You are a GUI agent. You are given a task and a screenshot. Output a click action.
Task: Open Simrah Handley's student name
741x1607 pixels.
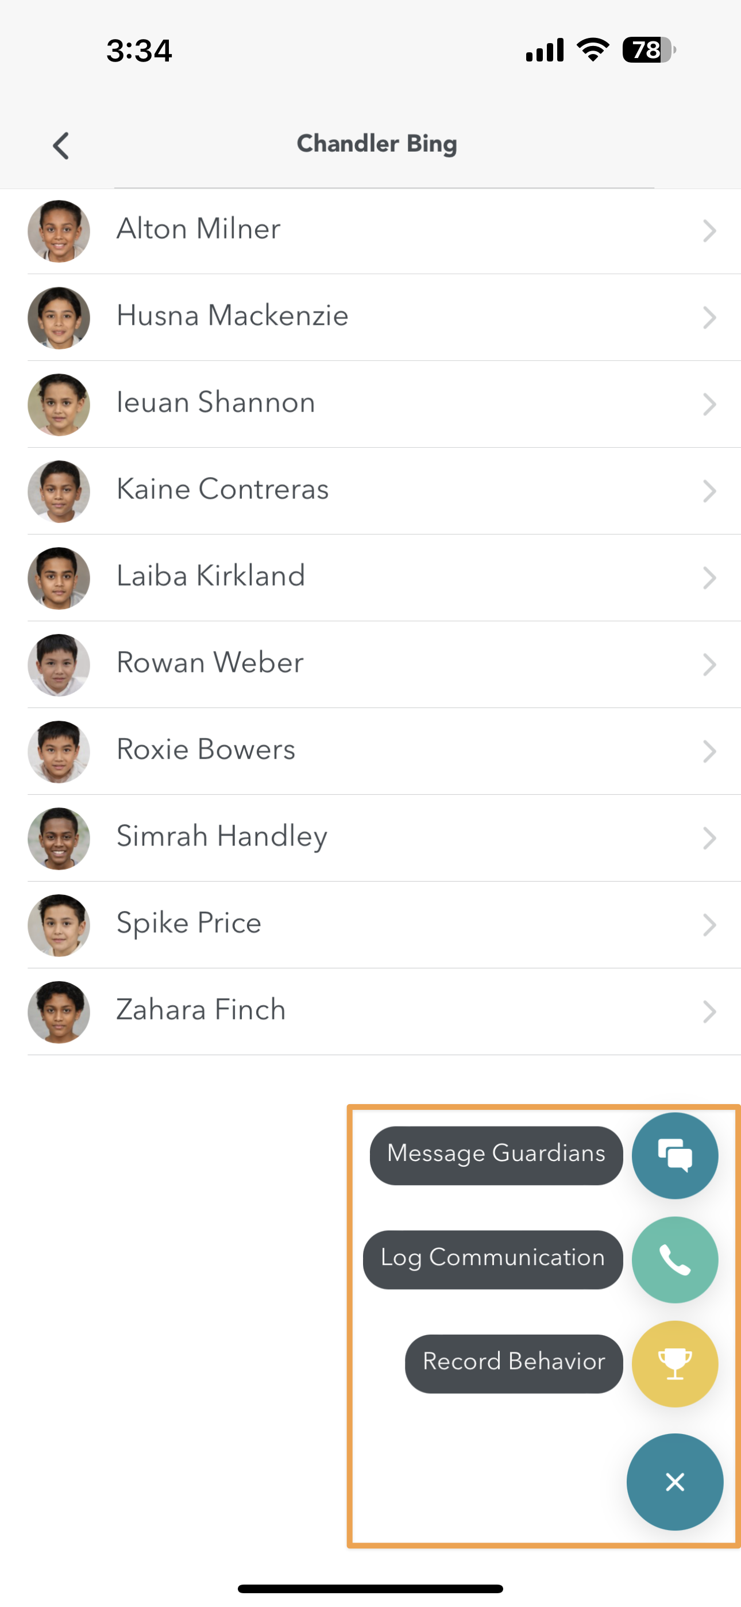pyautogui.click(x=222, y=836)
